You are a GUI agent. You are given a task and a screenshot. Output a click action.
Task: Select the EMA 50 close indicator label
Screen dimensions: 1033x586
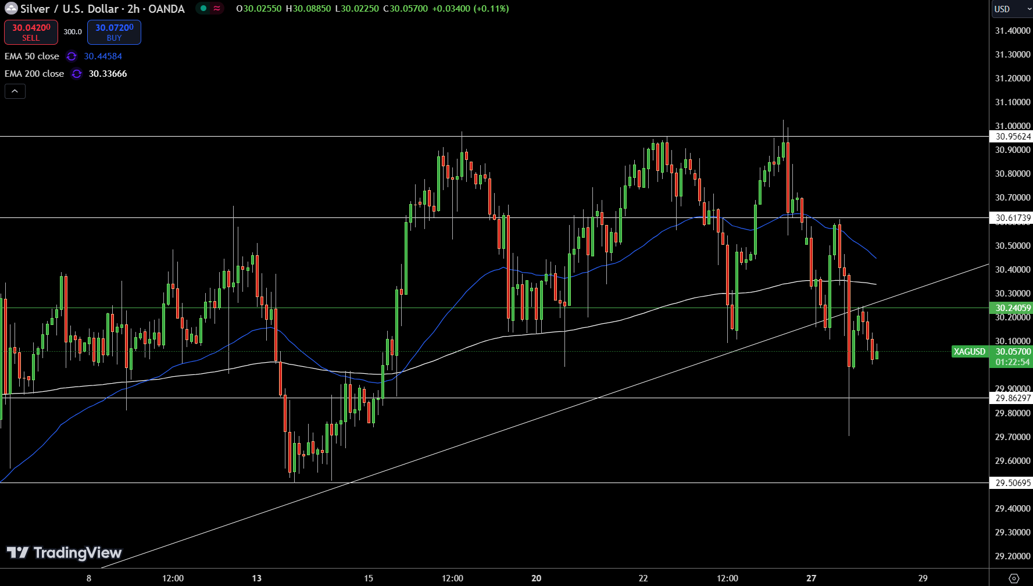point(32,56)
